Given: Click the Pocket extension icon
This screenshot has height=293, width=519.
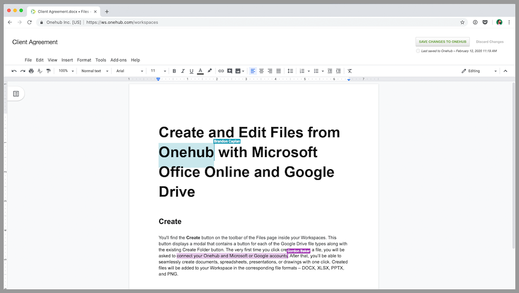Looking at the screenshot, I should point(485,23).
